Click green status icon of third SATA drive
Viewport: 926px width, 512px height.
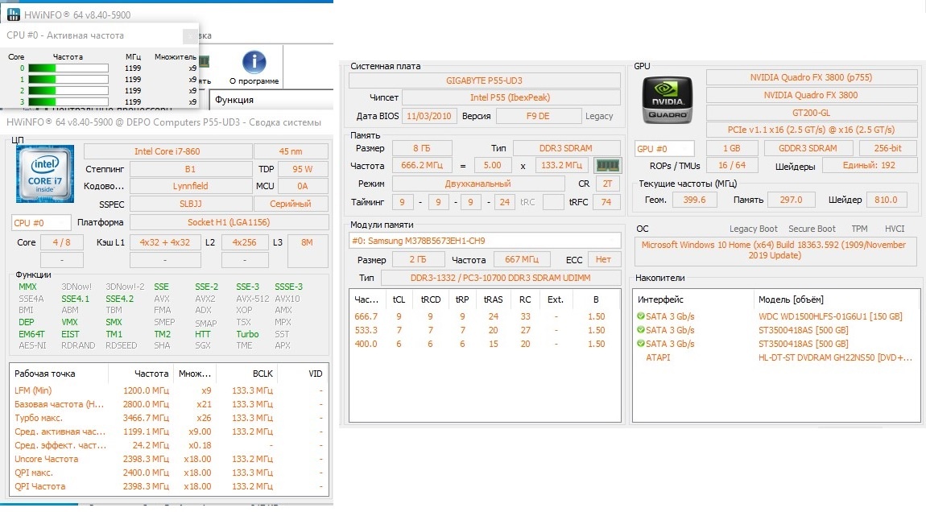[x=641, y=344]
